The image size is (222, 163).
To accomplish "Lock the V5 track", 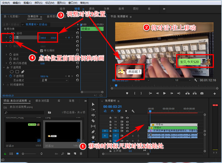I will (x=110, y=118).
